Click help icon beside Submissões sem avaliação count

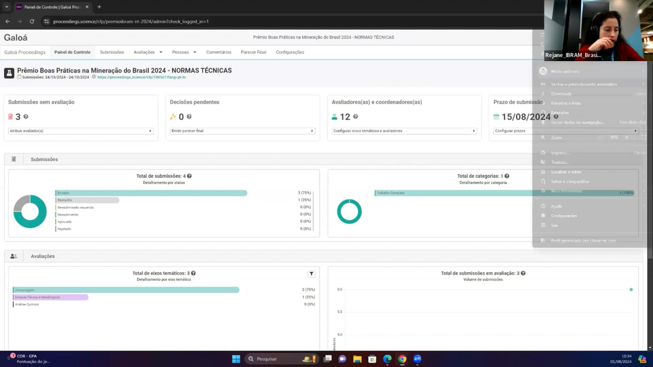(26, 117)
